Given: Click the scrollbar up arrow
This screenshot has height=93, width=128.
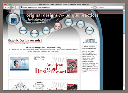Looking at the screenshot, I should pos(124,11).
